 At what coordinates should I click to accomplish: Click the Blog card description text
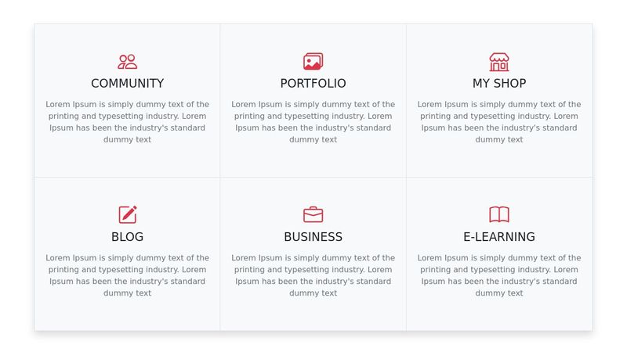pos(127,275)
